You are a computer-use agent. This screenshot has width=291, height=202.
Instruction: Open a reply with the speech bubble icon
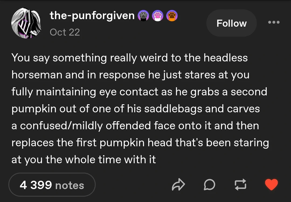(x=210, y=184)
